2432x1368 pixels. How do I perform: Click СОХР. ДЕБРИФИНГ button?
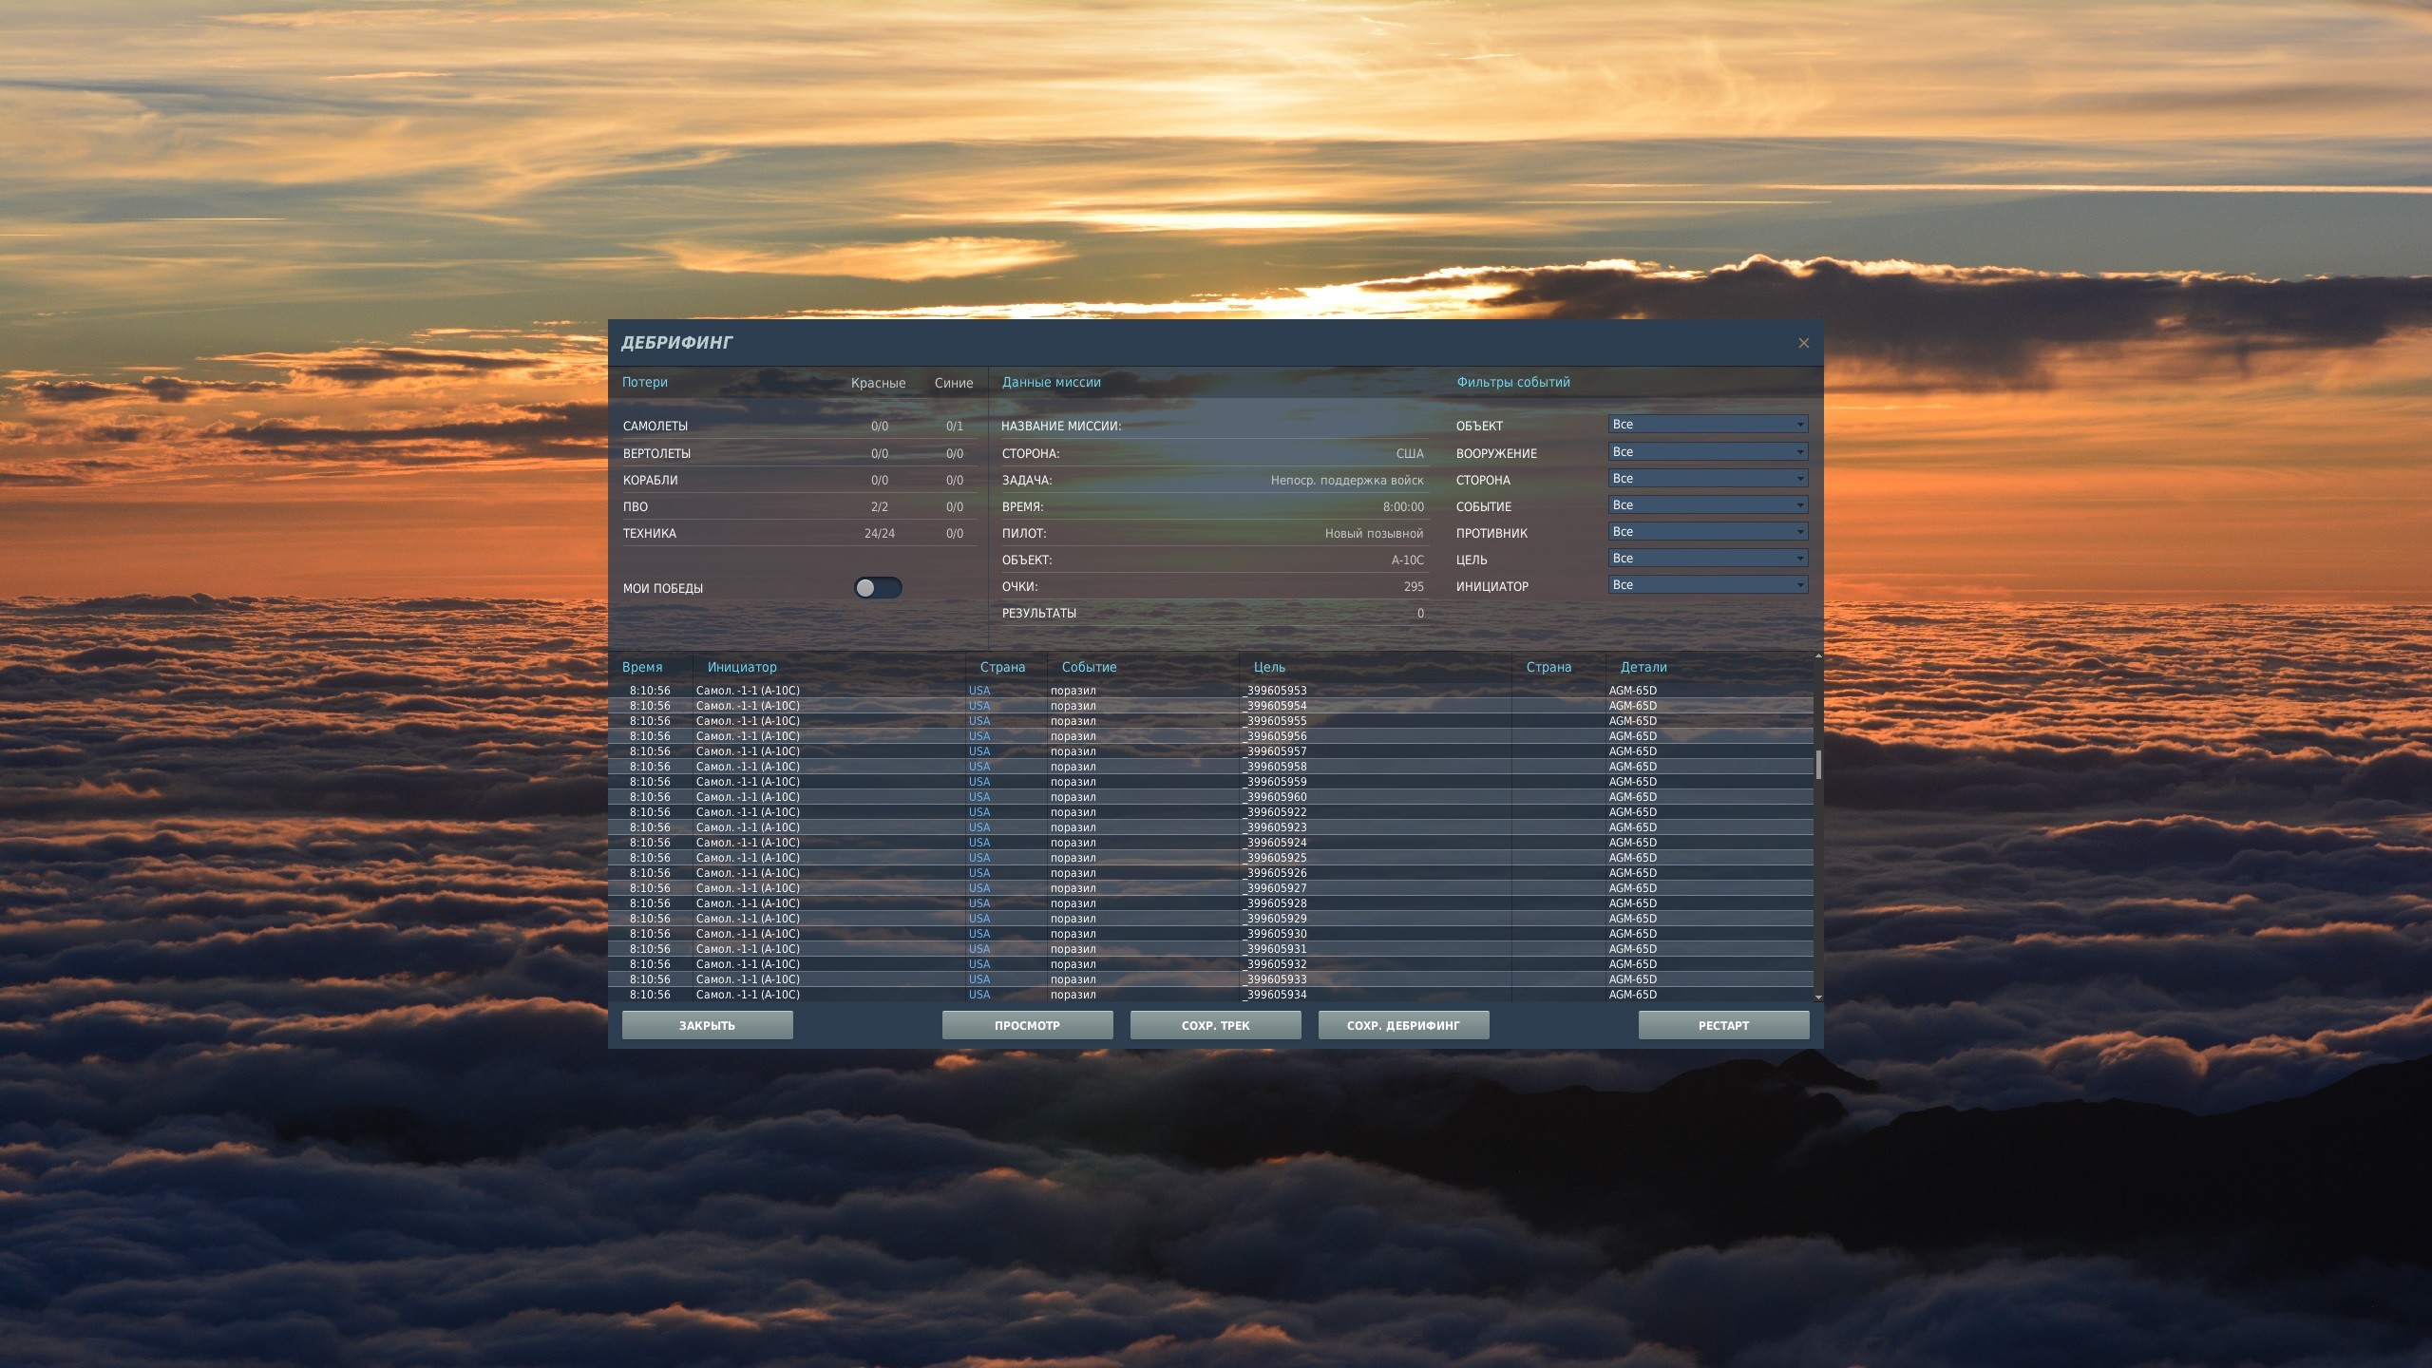(x=1403, y=1025)
